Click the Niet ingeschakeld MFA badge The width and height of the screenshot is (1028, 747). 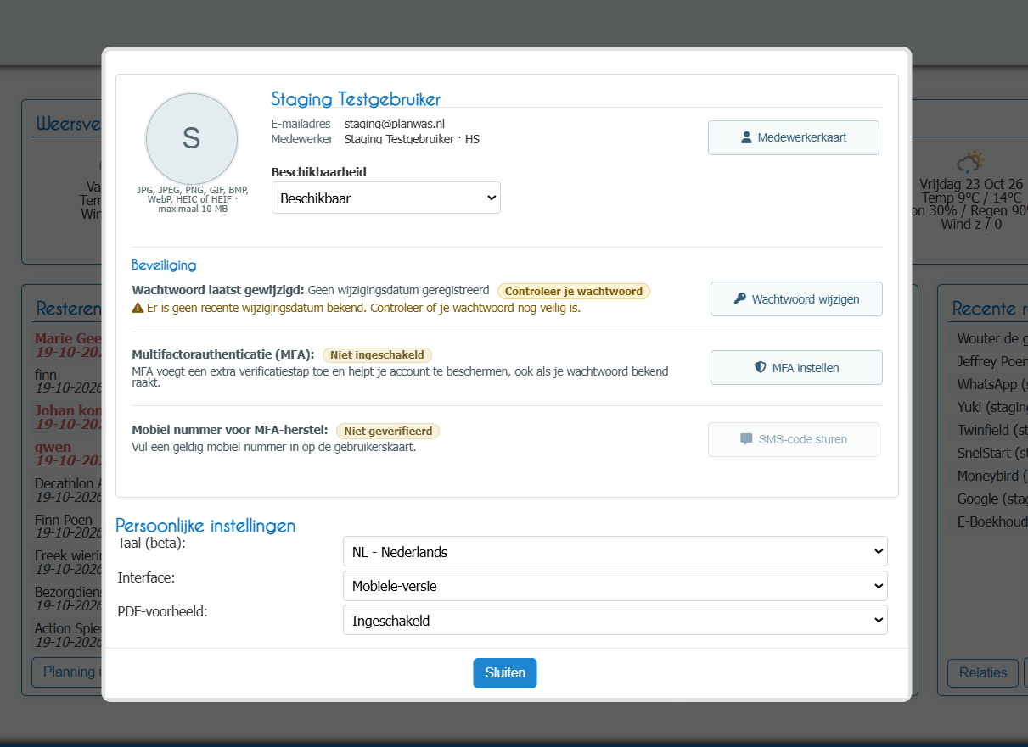pyautogui.click(x=378, y=354)
